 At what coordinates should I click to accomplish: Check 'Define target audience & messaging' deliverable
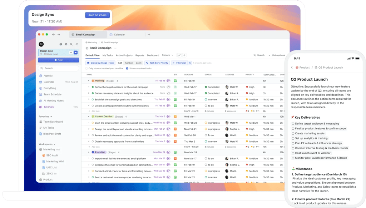pos(293,124)
